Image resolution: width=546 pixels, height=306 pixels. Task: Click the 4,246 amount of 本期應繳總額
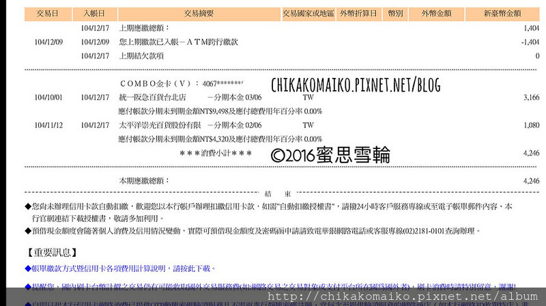(532, 181)
